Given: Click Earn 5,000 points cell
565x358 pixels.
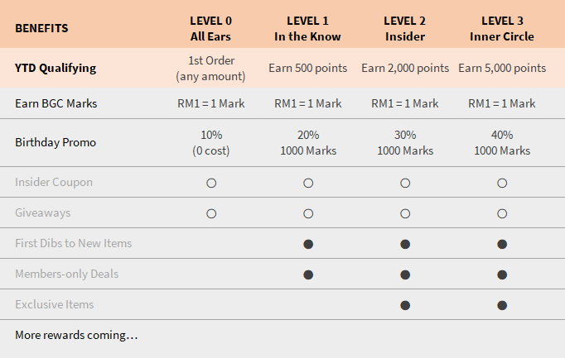Looking at the screenshot, I should pos(502,68).
